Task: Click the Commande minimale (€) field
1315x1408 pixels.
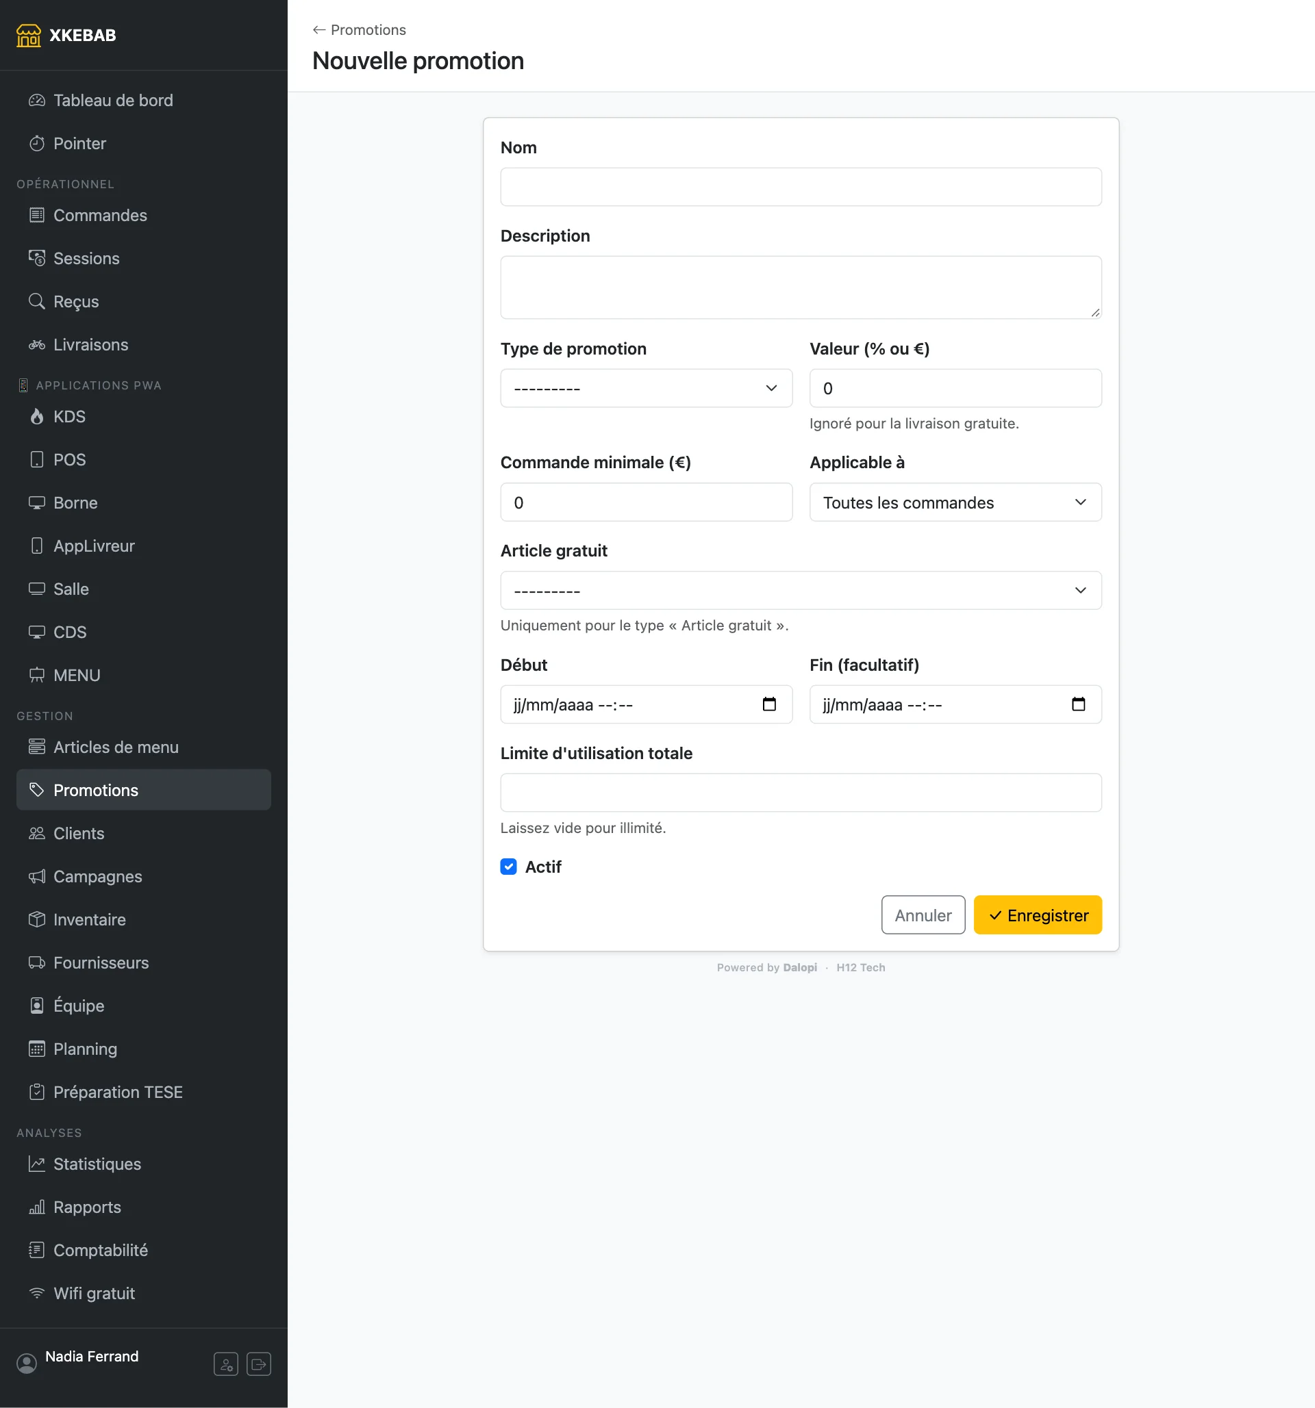Action: pyautogui.click(x=646, y=502)
